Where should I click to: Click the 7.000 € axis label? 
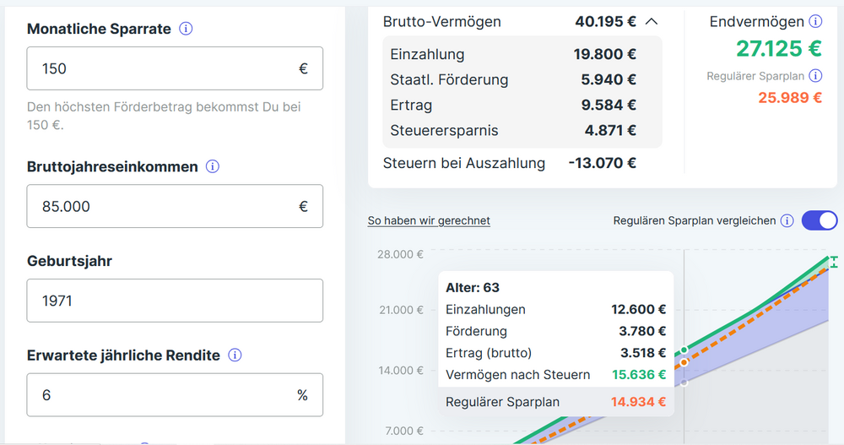coord(404,431)
